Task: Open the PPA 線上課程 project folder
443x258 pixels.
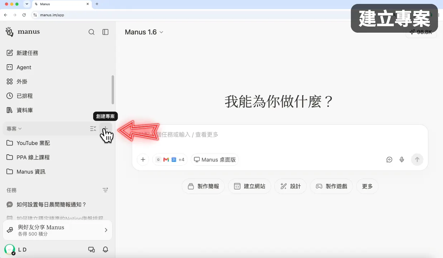Action: coord(57,157)
